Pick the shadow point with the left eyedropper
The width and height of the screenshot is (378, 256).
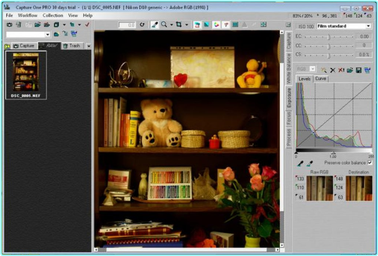click(x=300, y=164)
